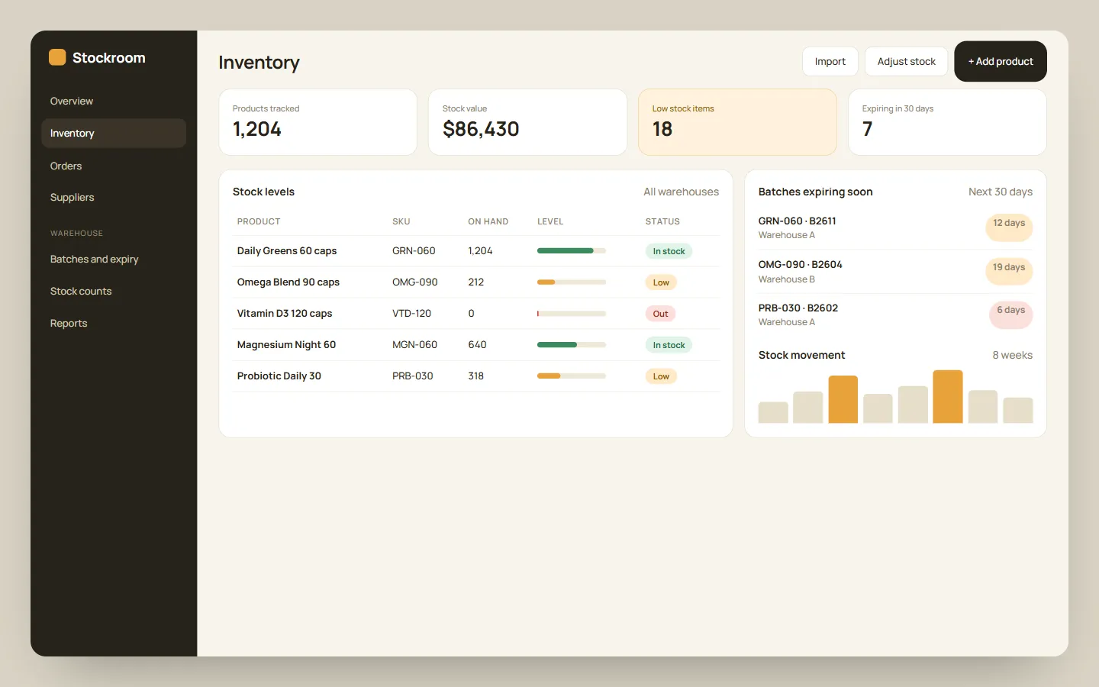Navigate to Stock counts
This screenshot has height=687, width=1099.
pos(114,291)
